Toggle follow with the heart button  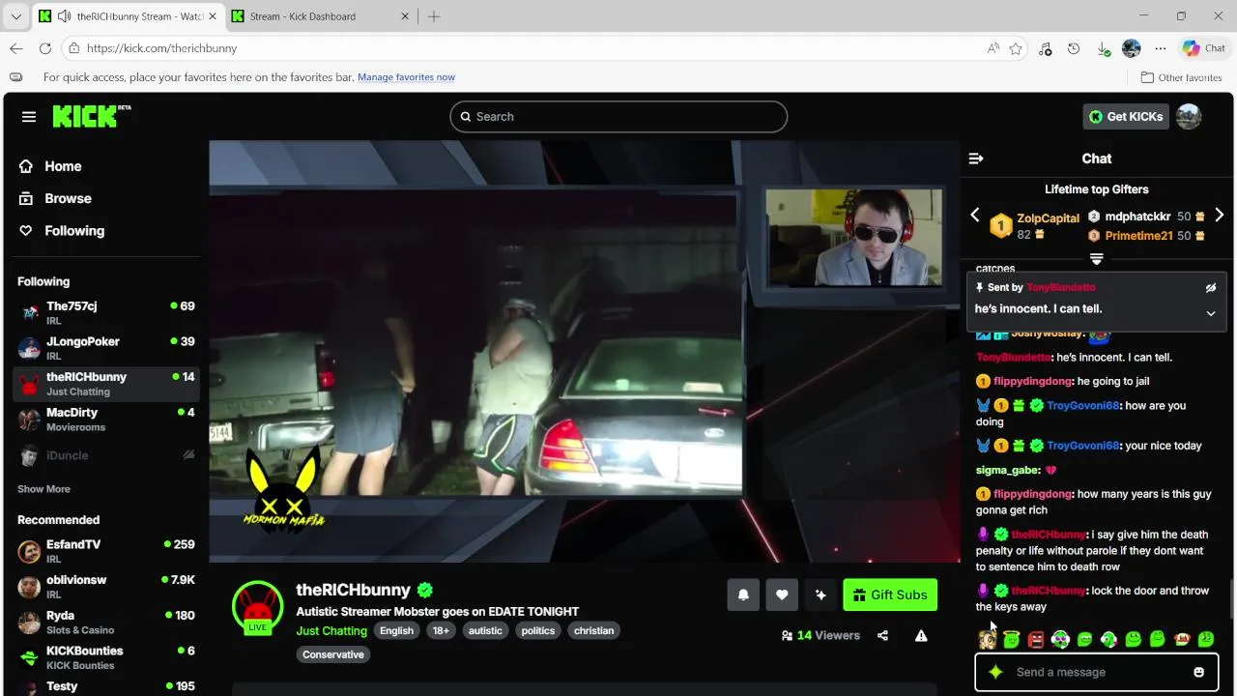tap(782, 595)
